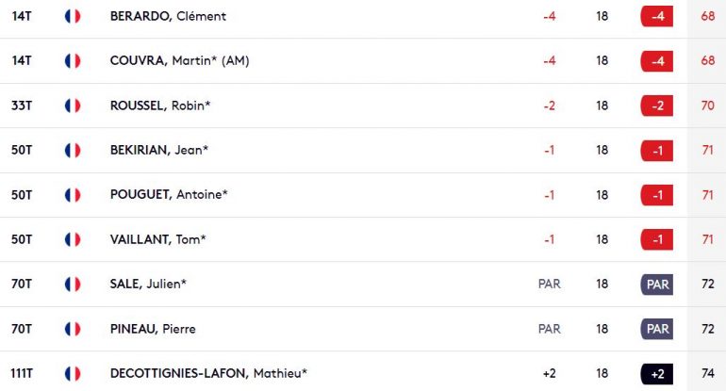Click French flag beside BEKIRIAN, Jean
This screenshot has width=726, height=391.
73,150
